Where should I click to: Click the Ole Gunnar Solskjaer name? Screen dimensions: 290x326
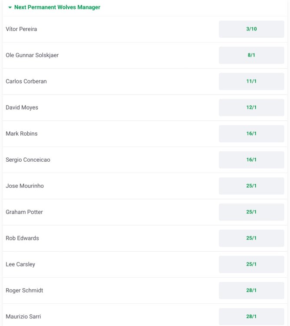tap(32, 55)
